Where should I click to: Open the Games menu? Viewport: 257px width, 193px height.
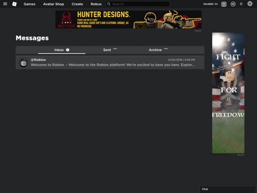[x=30, y=4]
